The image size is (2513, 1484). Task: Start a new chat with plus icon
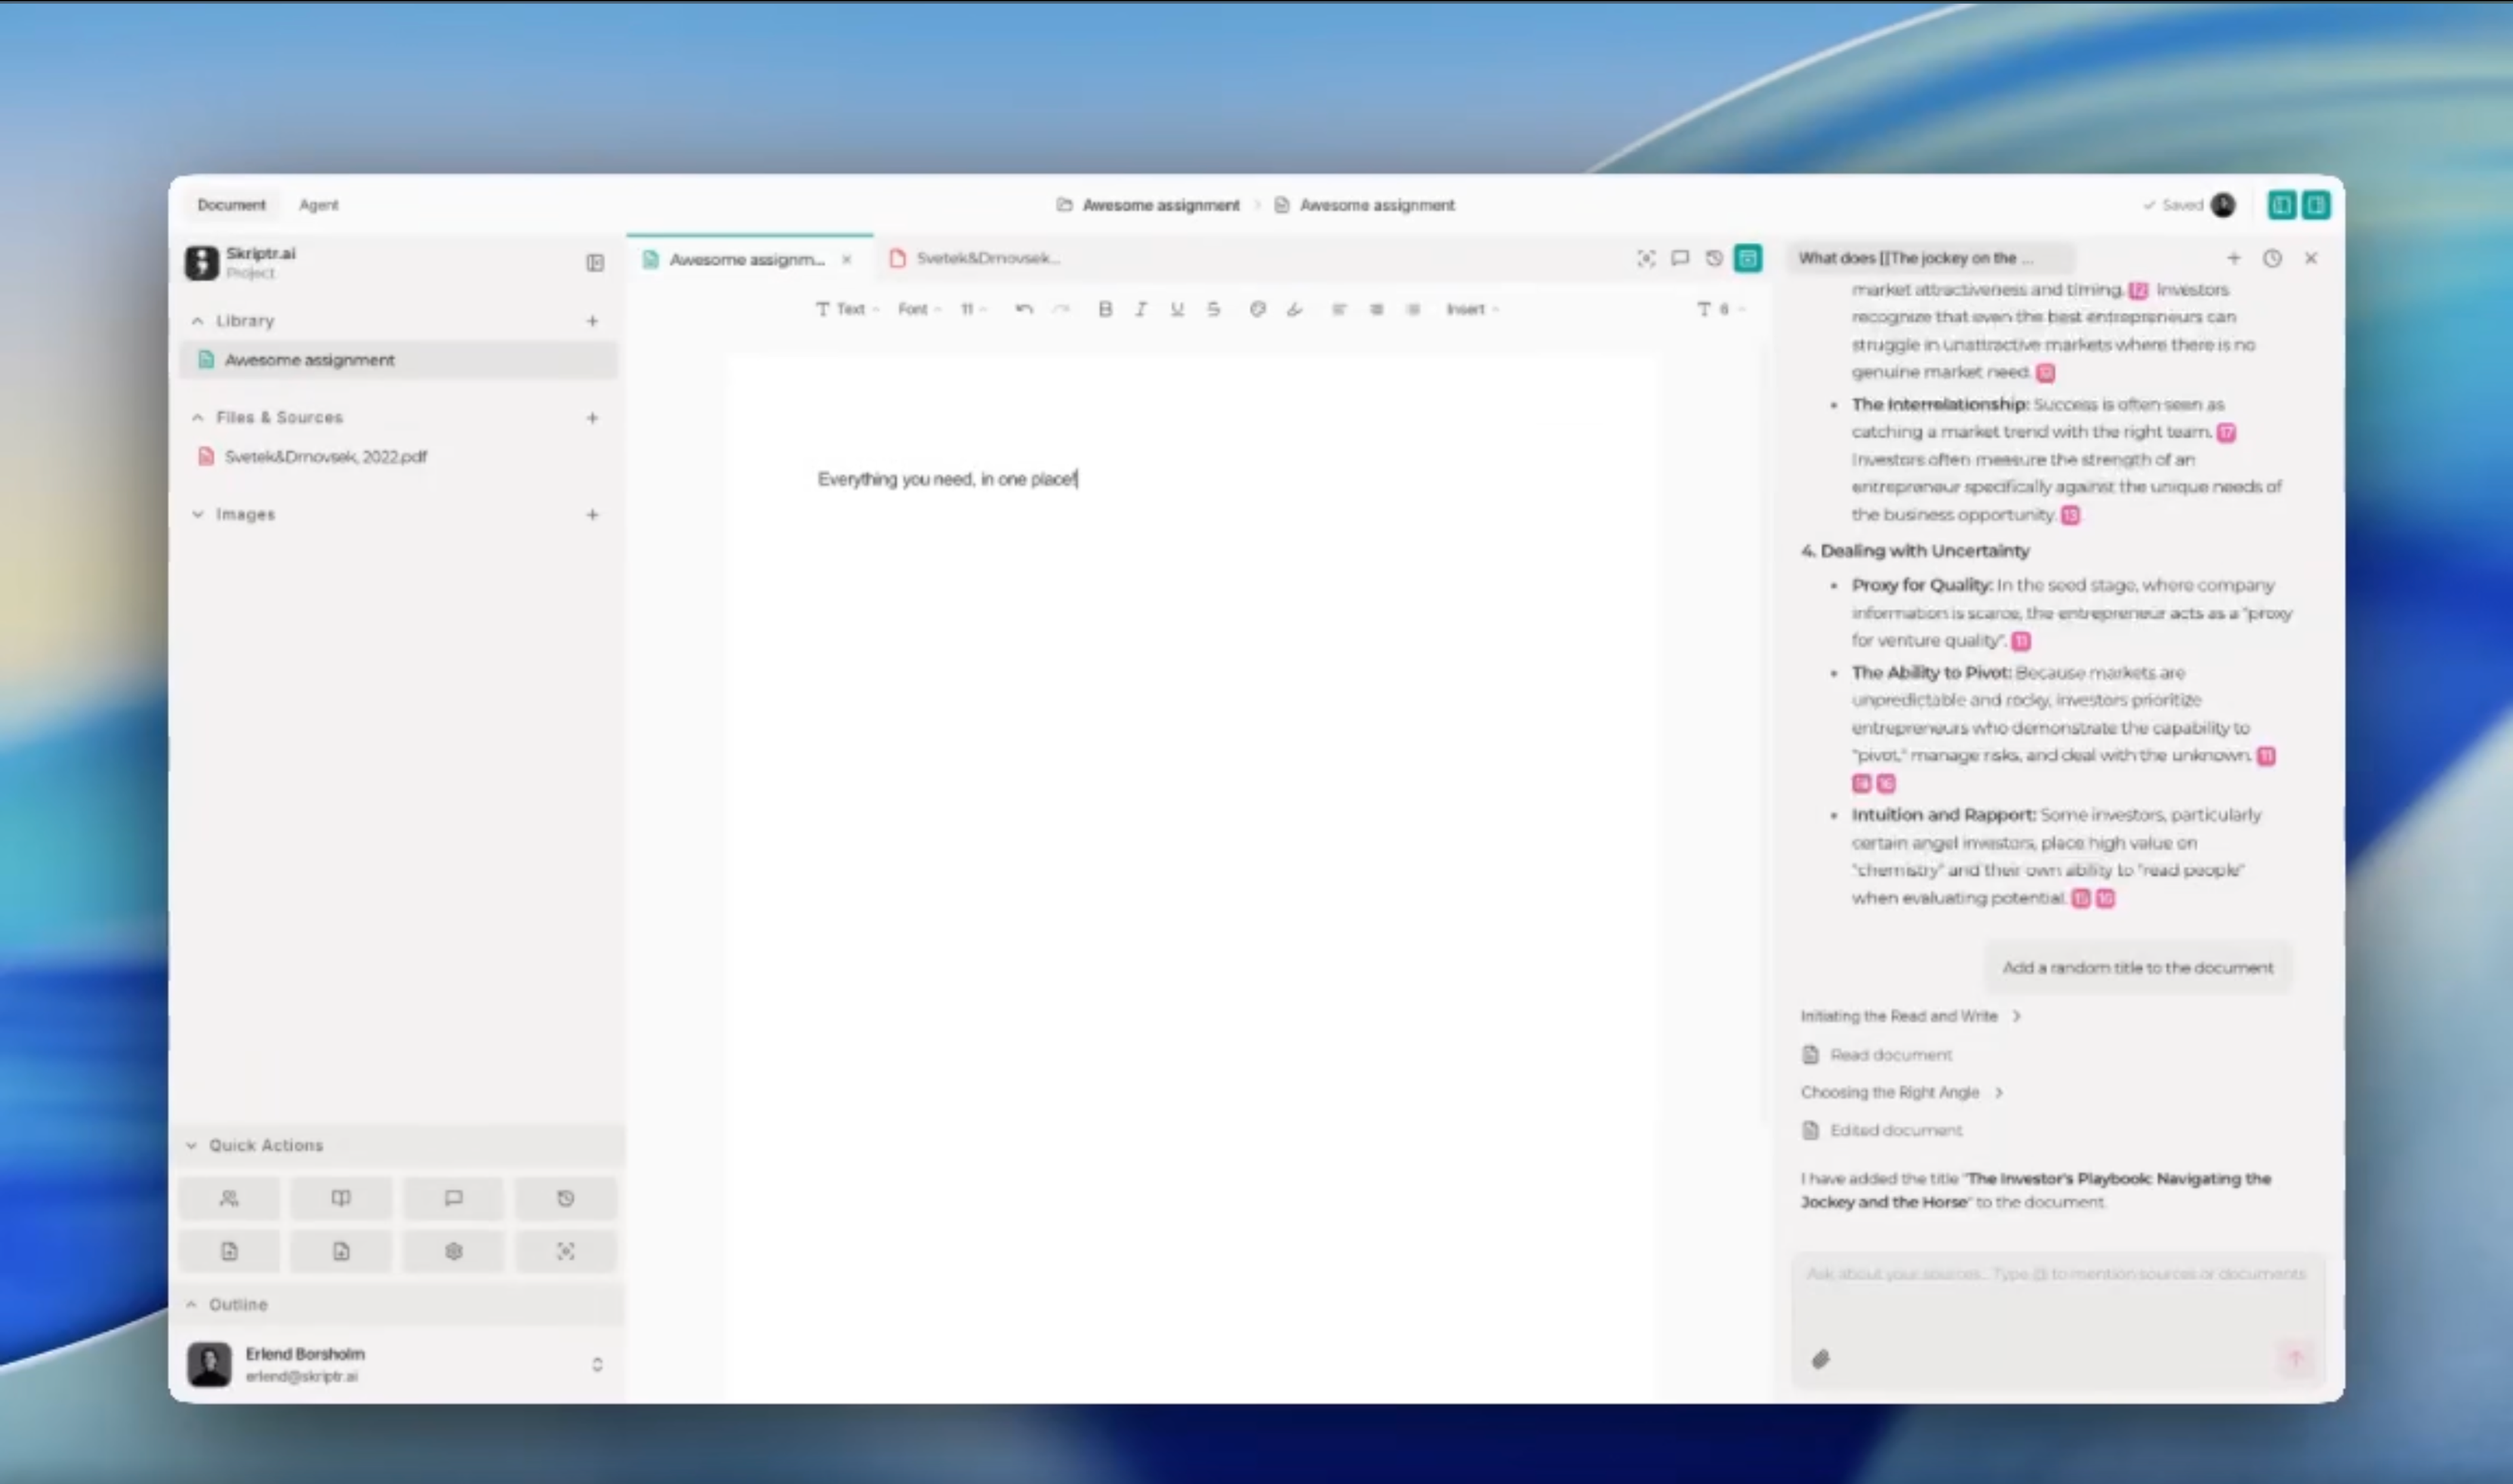tap(2233, 258)
